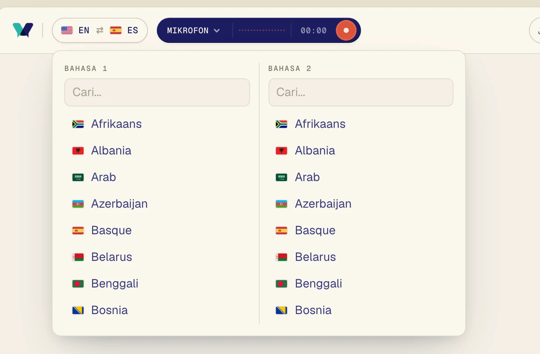This screenshot has width=540, height=354.
Task: Select Afrikaans flag in Bahasa 1 list
Action: click(x=78, y=124)
